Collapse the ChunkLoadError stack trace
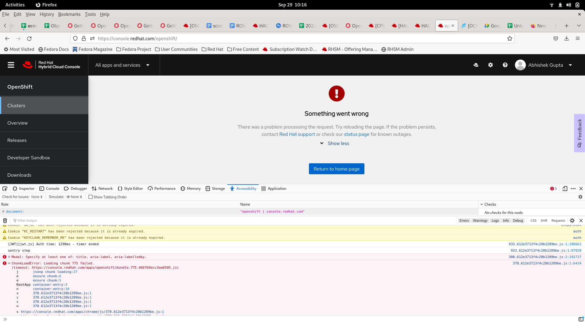The height and width of the screenshot is (329, 585). tap(9, 263)
